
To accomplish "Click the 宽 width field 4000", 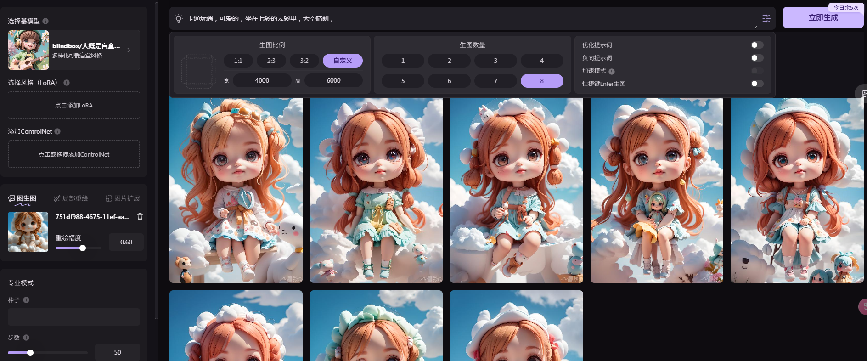I will [x=262, y=80].
